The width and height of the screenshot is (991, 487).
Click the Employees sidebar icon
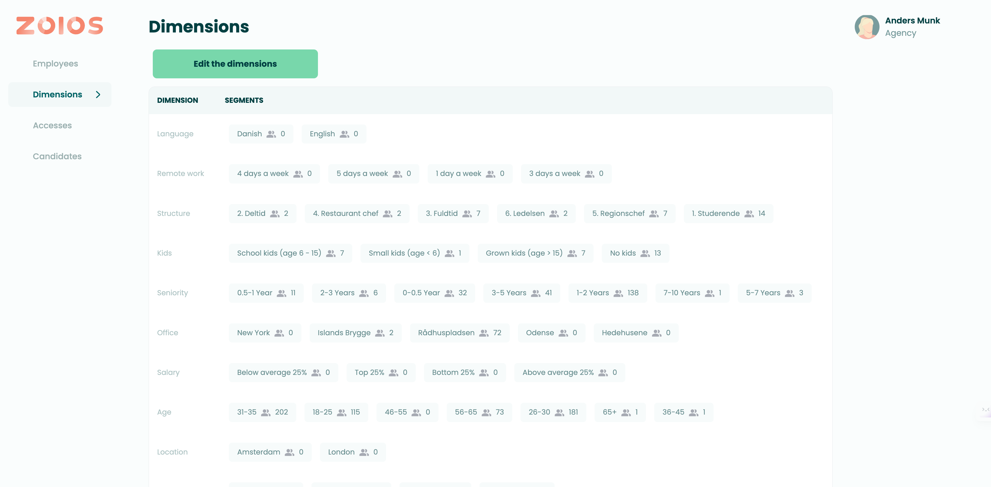[56, 64]
